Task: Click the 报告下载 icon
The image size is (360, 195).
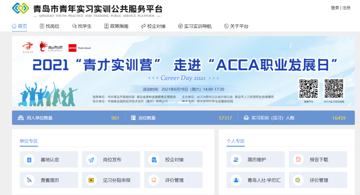Action: coord(298,159)
